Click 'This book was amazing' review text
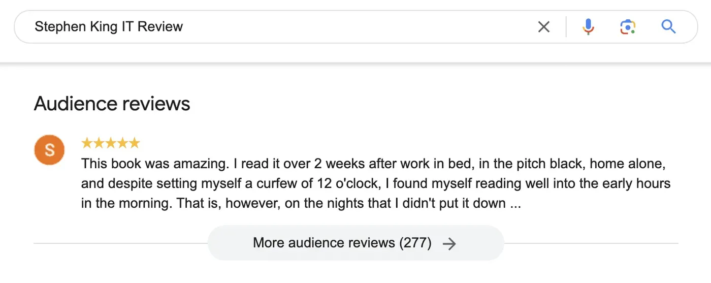 (156, 164)
